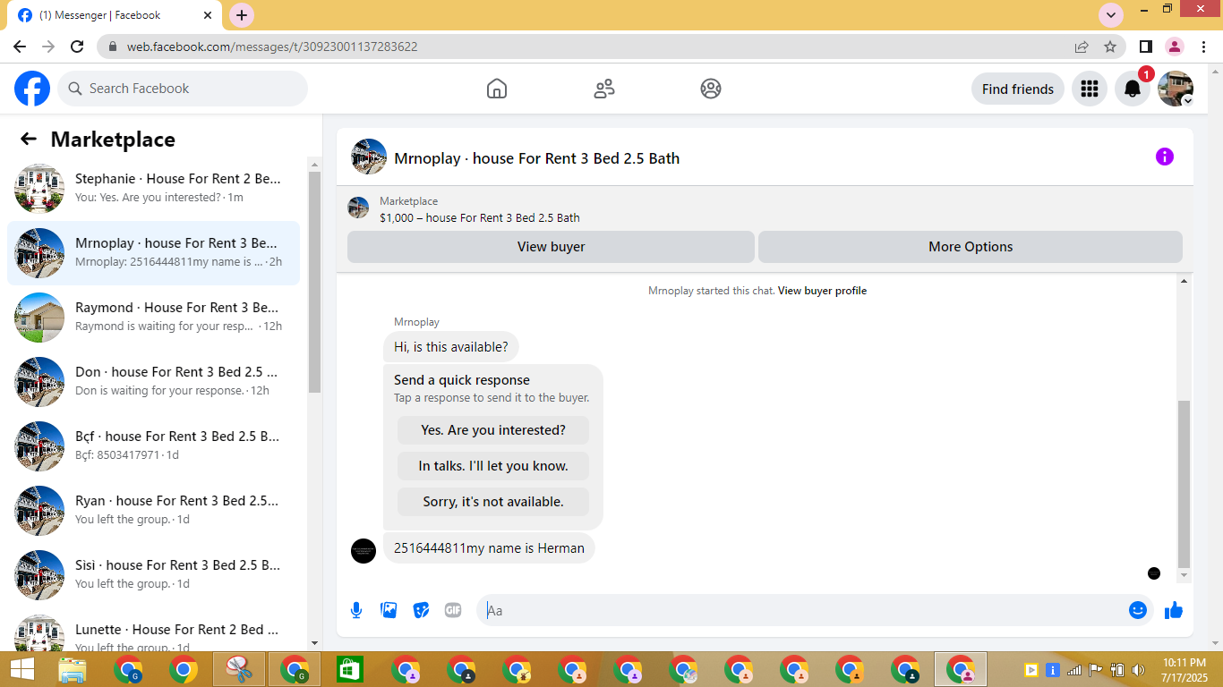Screen dimensions: 1223x687
Task: Open a new browser tab
Action: (x=242, y=15)
